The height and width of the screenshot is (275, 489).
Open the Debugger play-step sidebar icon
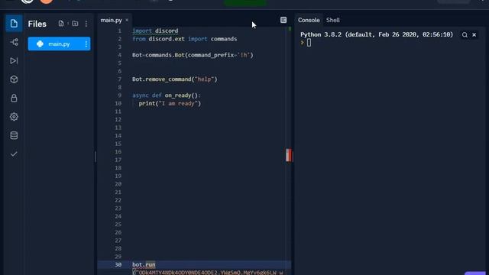click(x=14, y=60)
